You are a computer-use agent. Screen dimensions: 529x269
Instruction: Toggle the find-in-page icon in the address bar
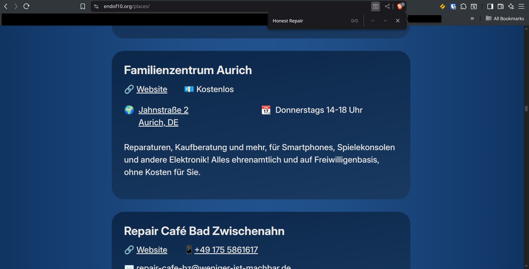click(x=376, y=6)
